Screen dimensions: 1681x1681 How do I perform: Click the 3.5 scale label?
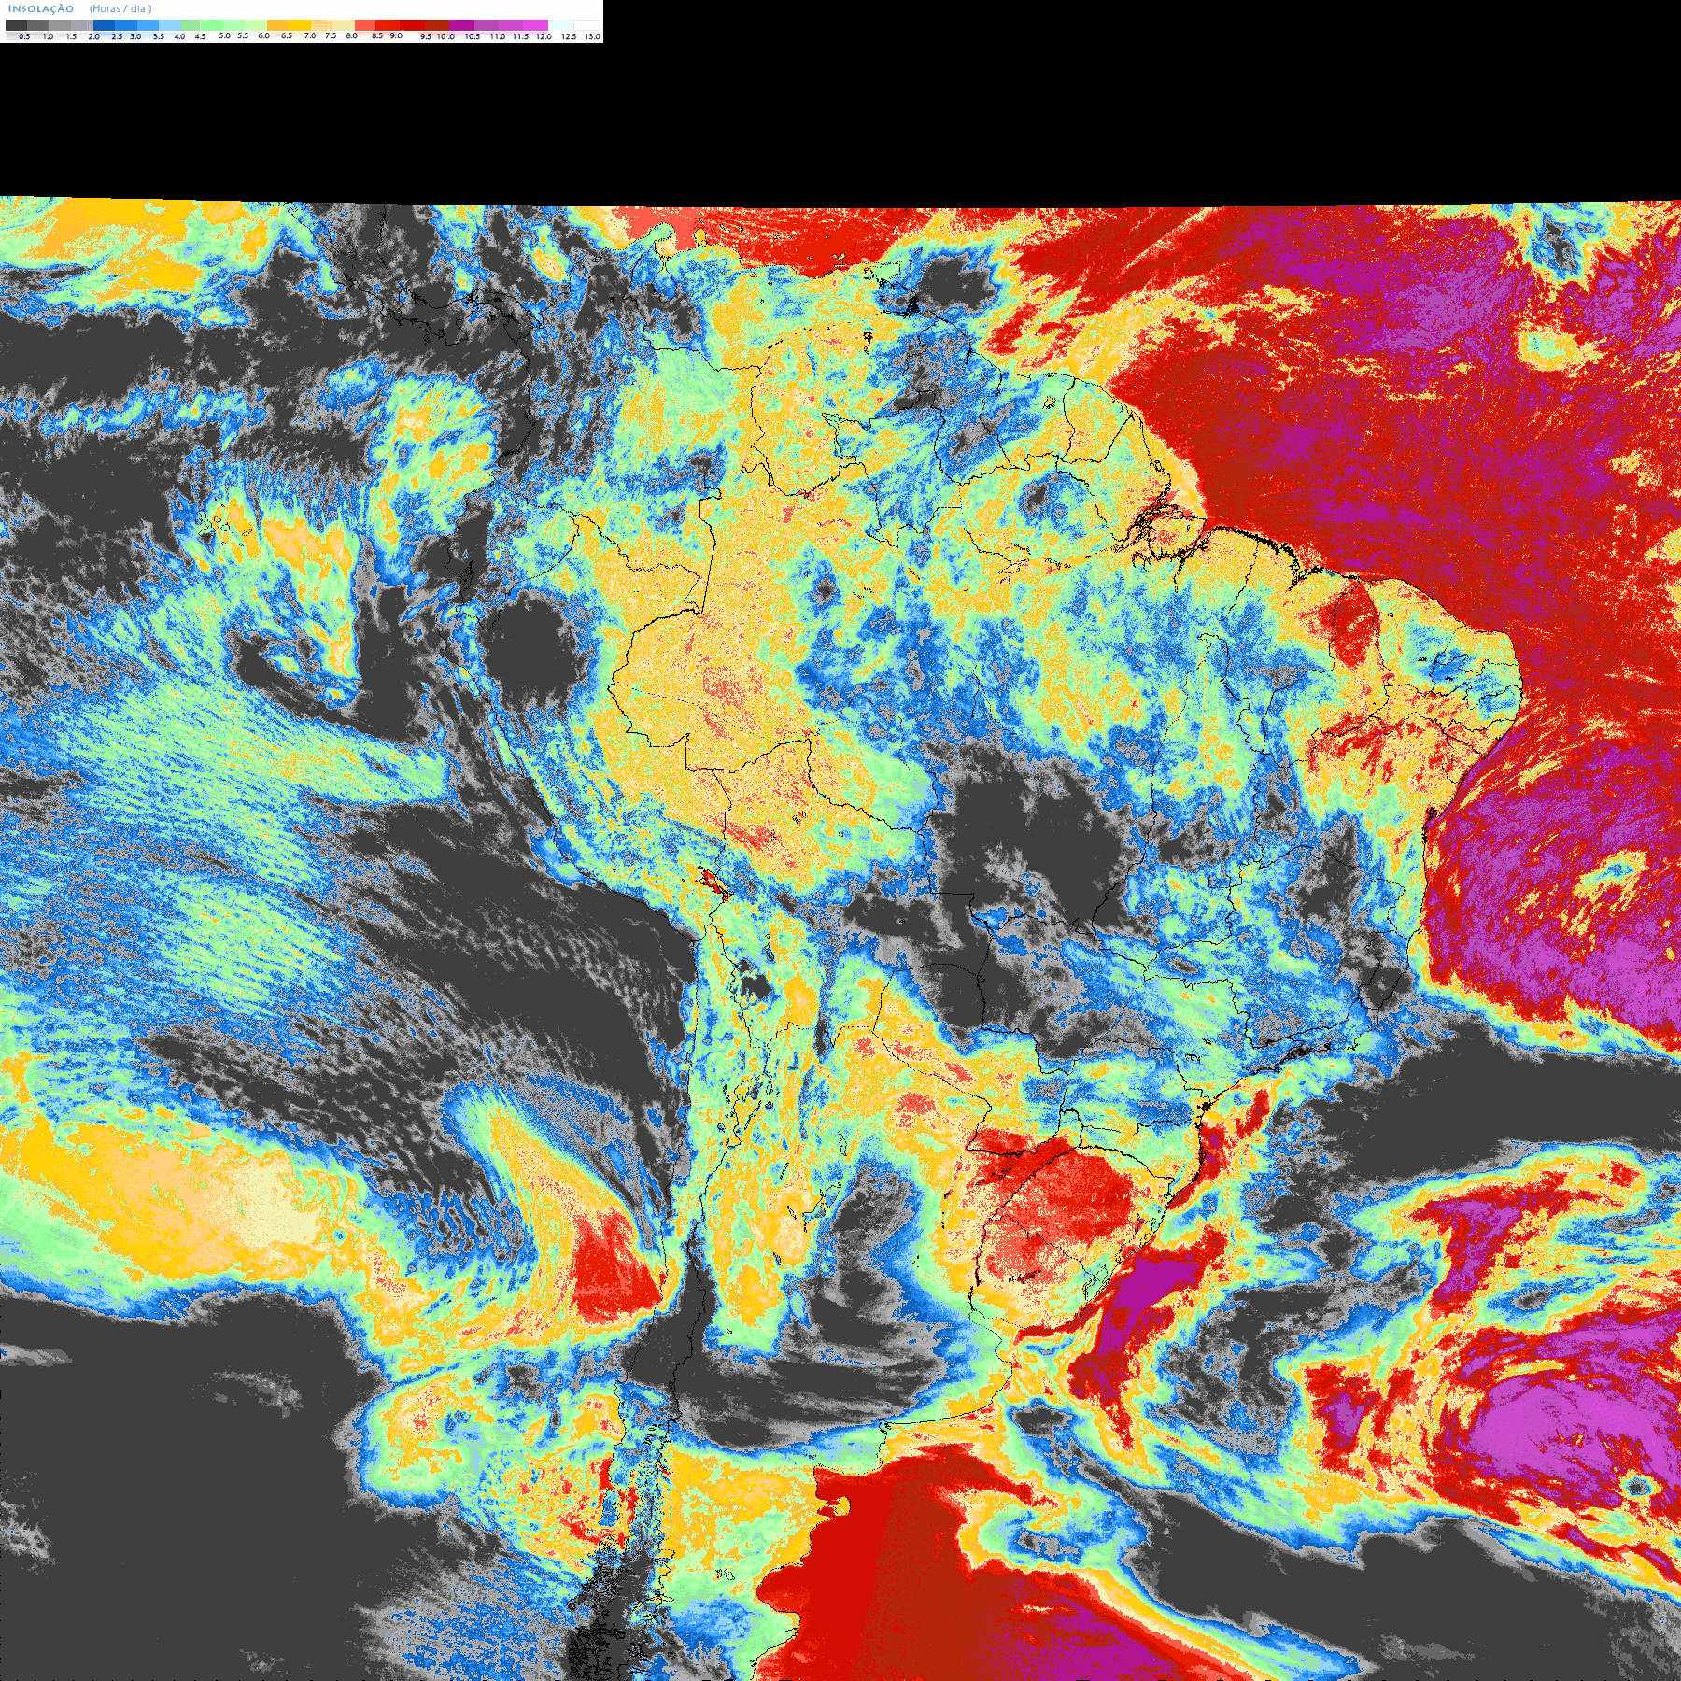[159, 36]
